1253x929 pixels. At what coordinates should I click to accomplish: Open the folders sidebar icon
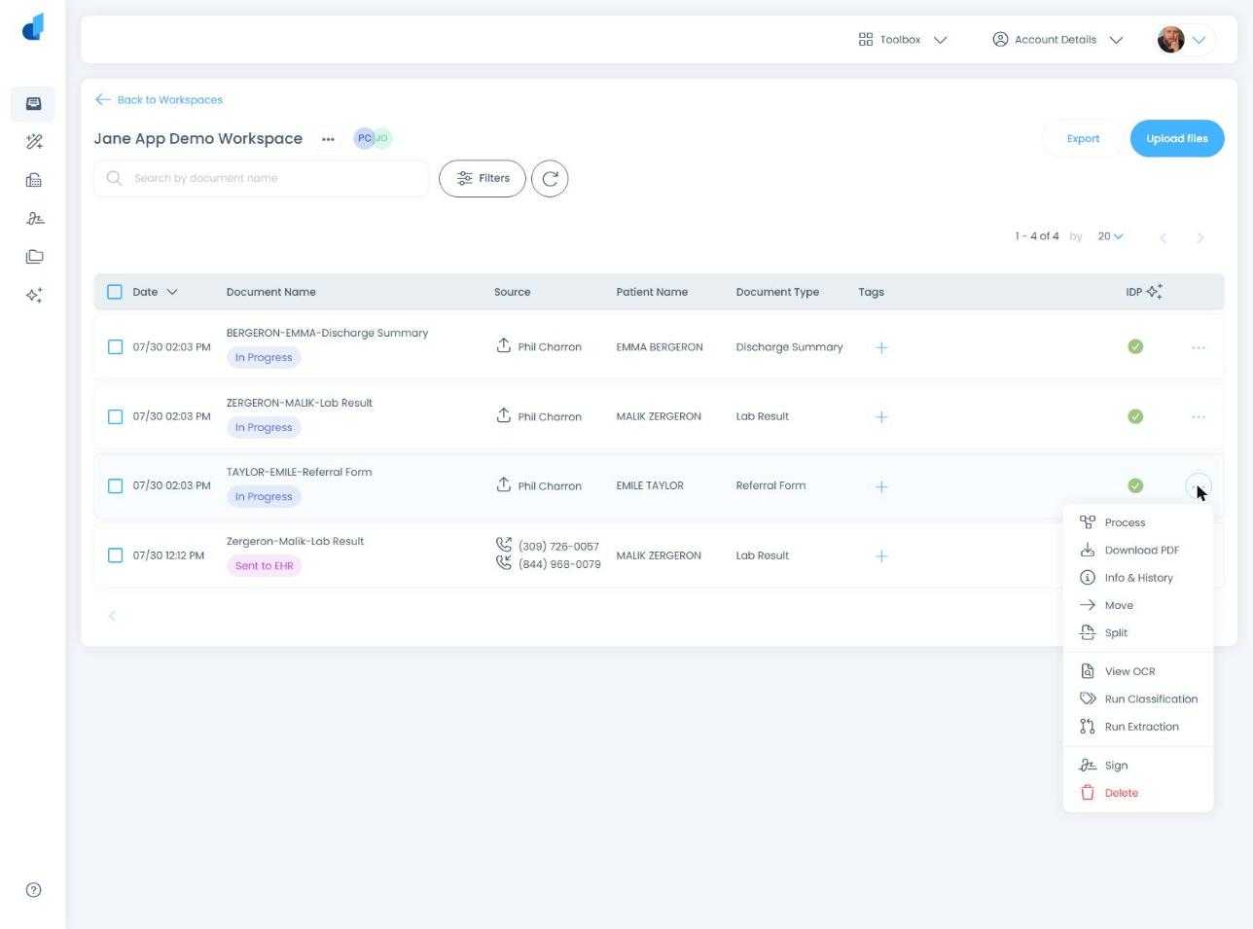pos(34,257)
